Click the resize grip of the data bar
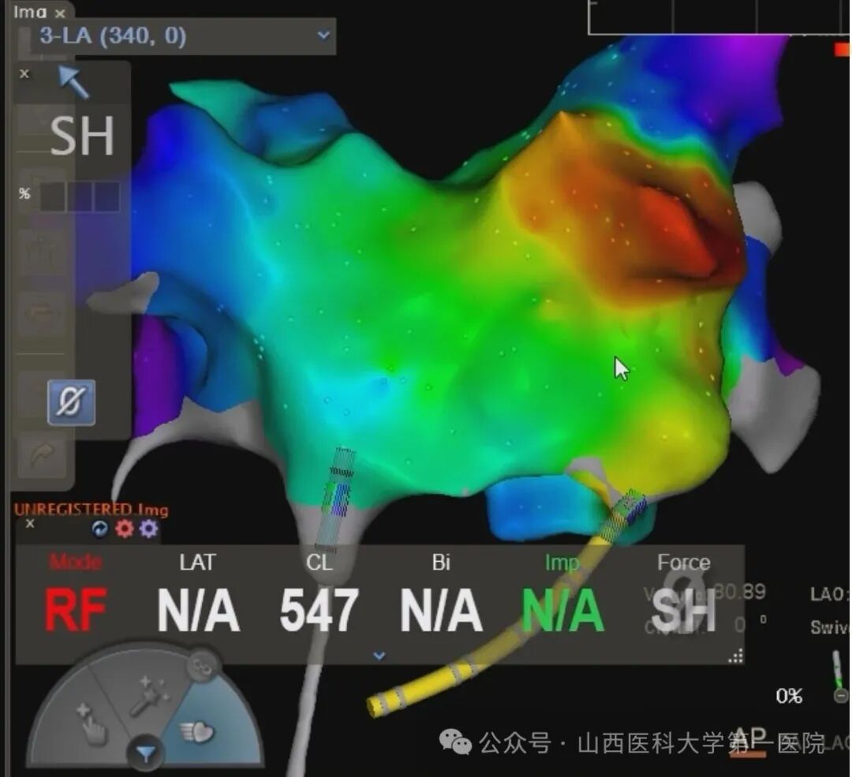 [736, 656]
